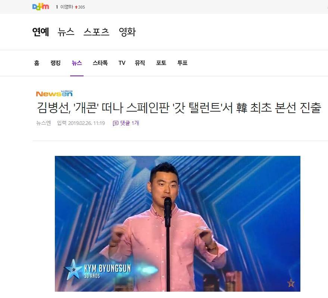Click the Daum logo
Screen dimensions: 328x298
pos(41,7)
